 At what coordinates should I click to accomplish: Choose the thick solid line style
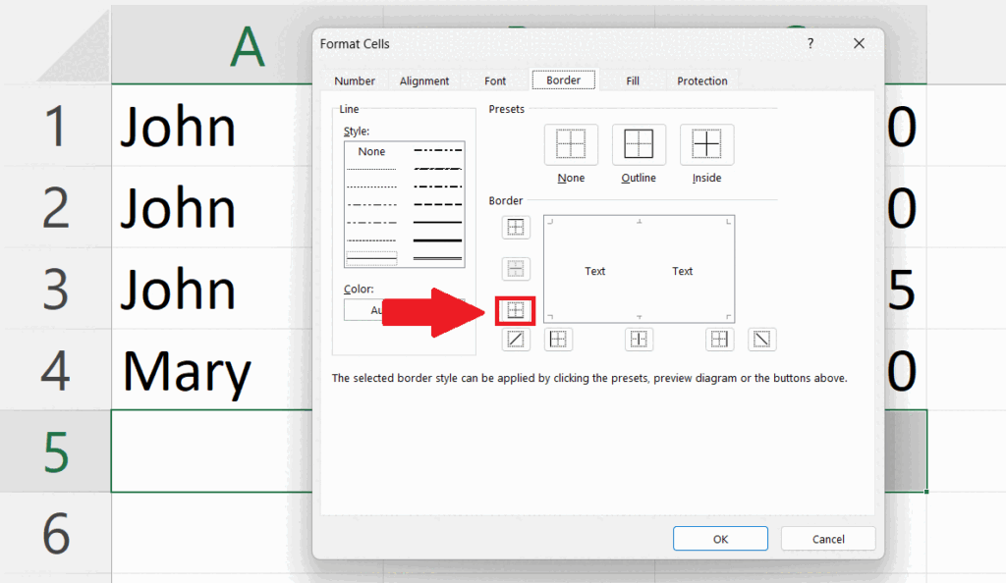437,240
